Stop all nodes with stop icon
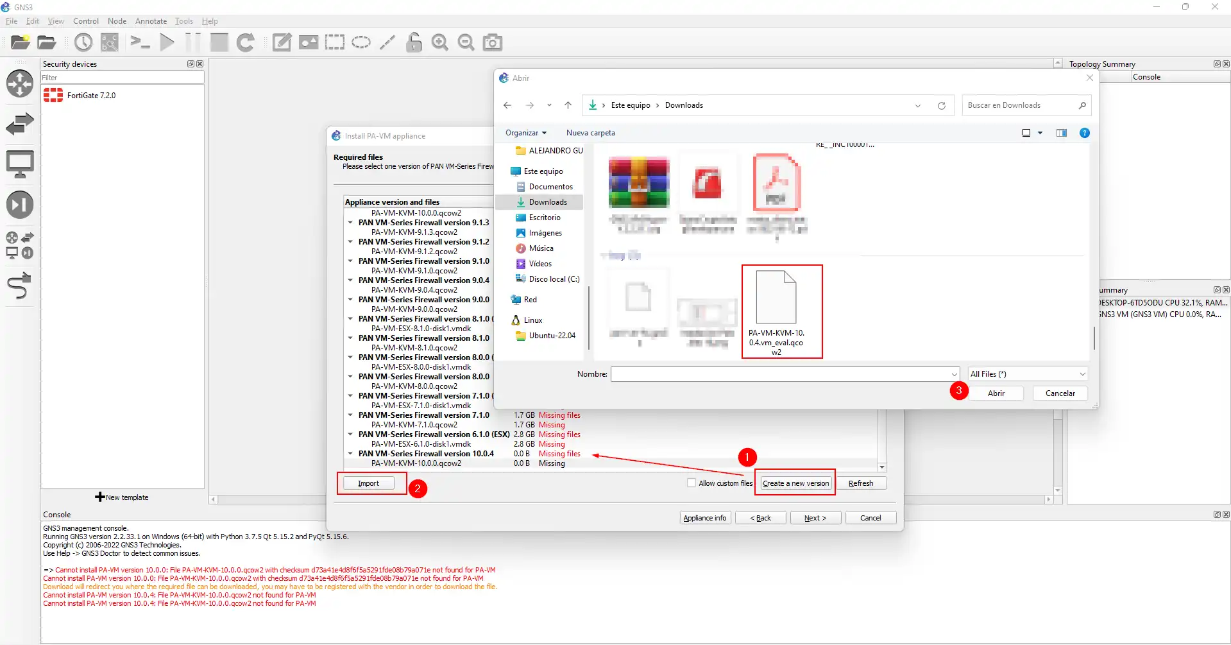 click(x=219, y=42)
